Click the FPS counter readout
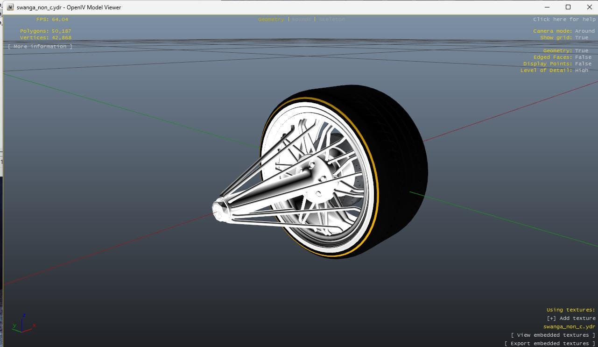598x347 pixels. [x=51, y=19]
